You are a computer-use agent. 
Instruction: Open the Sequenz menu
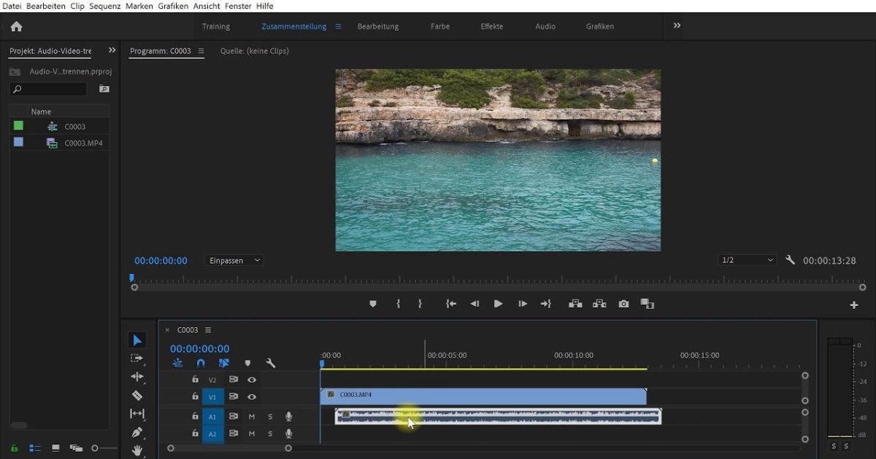click(104, 6)
